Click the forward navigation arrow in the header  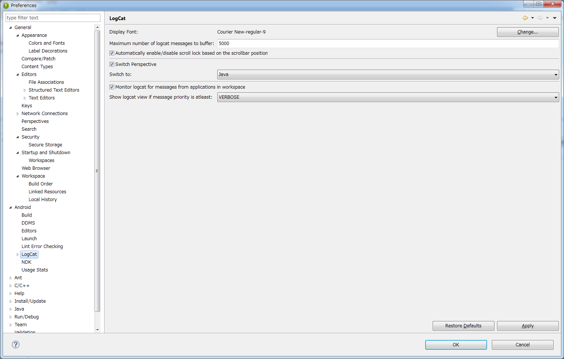540,18
